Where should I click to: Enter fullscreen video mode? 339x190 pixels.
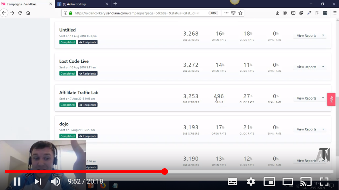pos(324,182)
